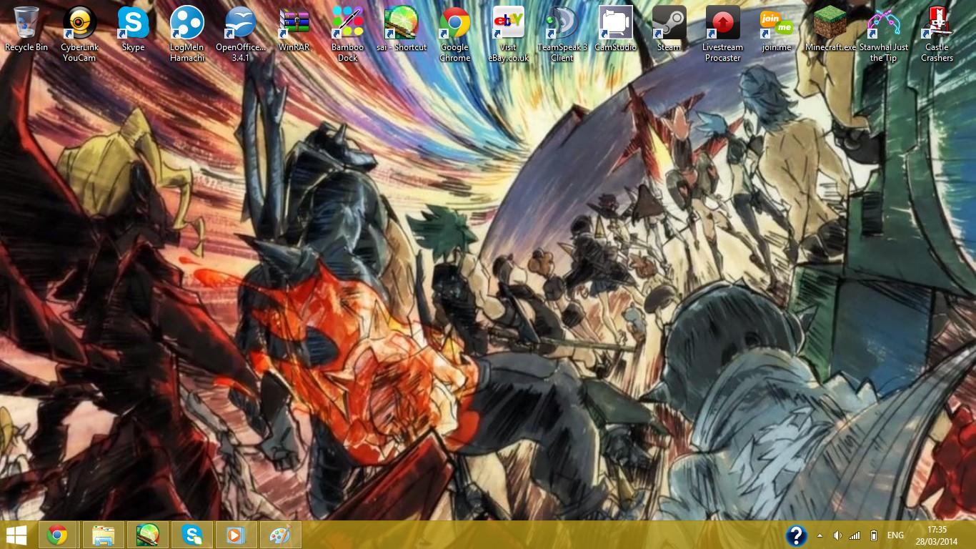Open File Explorer from the taskbar
976x549 pixels.
[x=104, y=535]
